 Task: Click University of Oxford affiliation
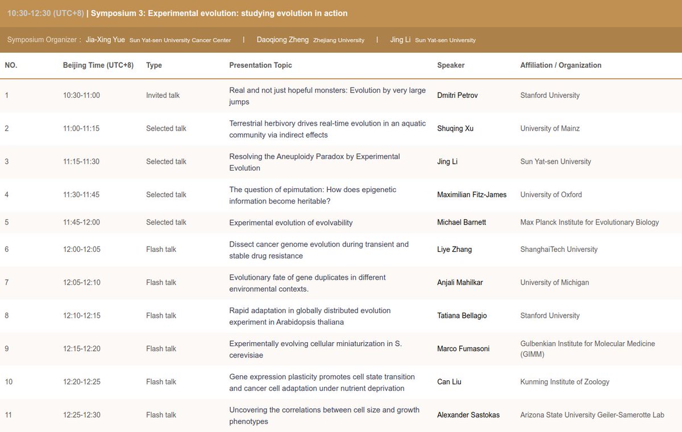551,194
